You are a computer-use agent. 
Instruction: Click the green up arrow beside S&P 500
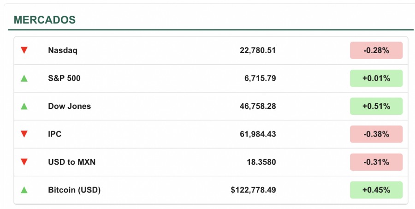point(24,78)
